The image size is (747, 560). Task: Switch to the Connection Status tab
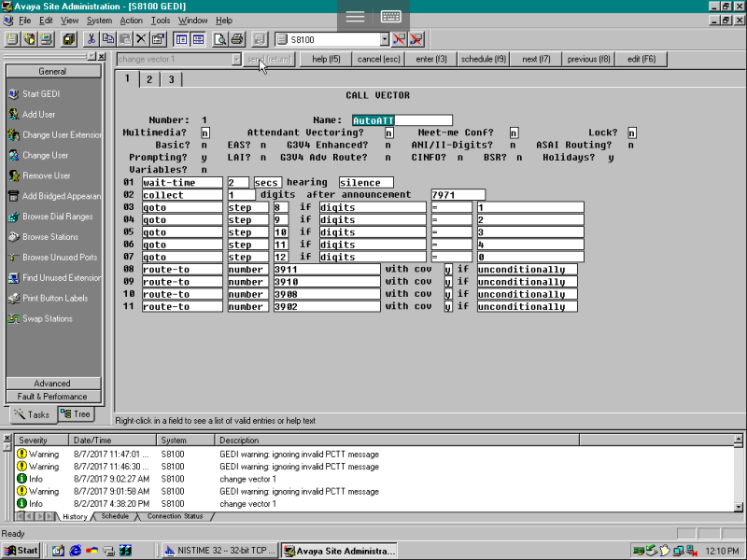coord(175,516)
